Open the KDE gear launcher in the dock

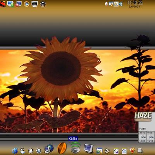pyautogui.click(x=15, y=151)
